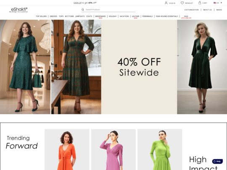The height and width of the screenshot is (170, 227).
Task: View the lime green dress thumbnail
Action: tap(160, 149)
